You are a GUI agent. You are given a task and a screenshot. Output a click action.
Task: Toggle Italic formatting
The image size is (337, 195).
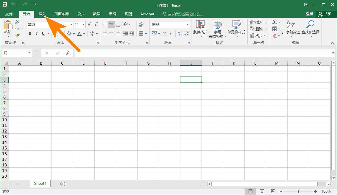[x=37, y=34]
